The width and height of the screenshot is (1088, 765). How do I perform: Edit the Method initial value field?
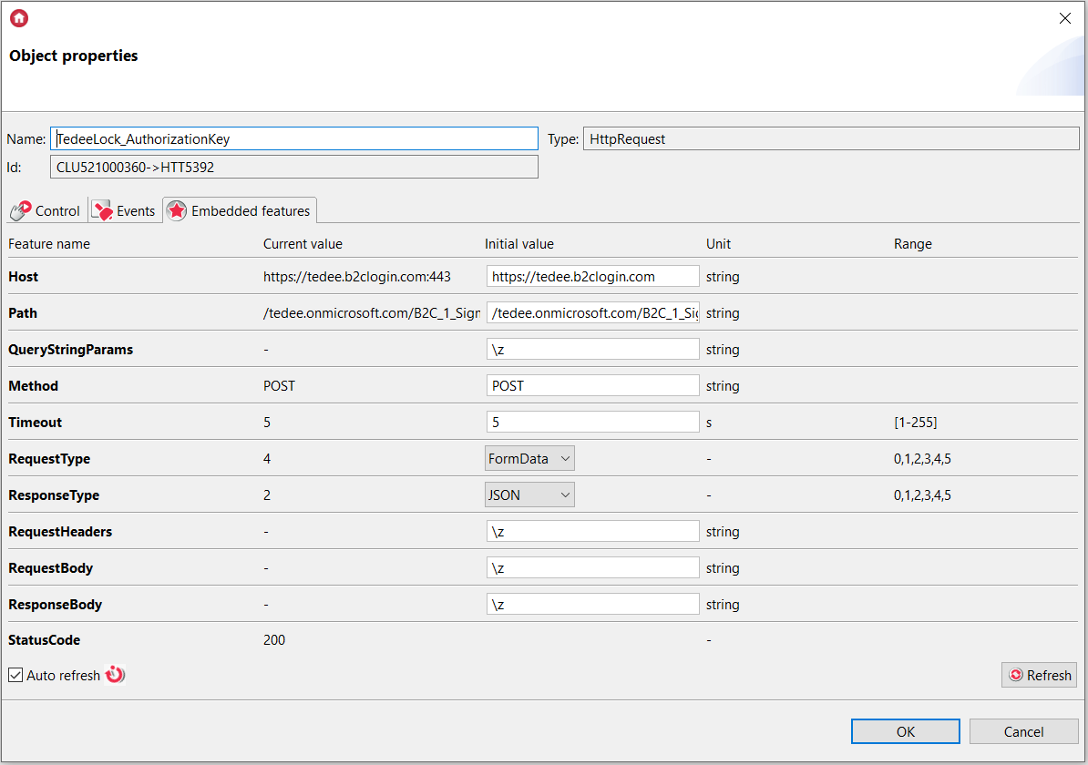click(x=592, y=385)
